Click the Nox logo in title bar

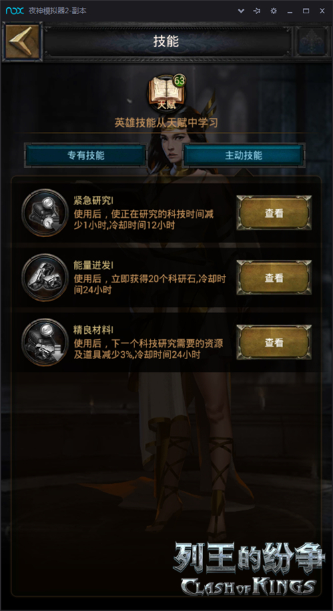click(15, 11)
